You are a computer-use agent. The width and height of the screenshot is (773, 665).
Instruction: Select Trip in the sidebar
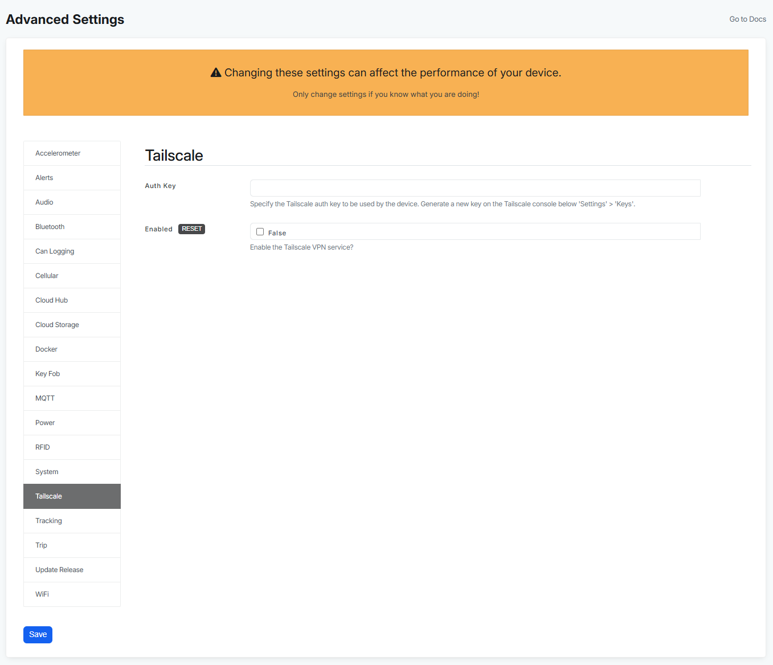click(x=72, y=545)
